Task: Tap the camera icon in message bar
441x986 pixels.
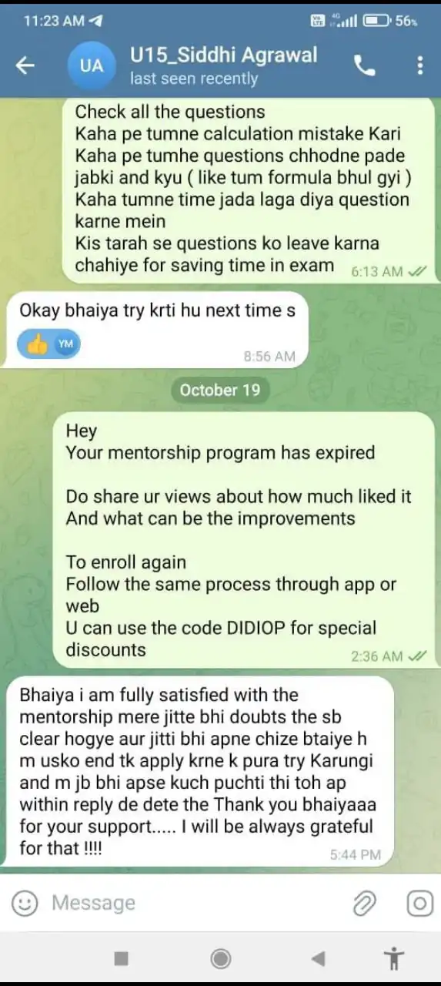Action: coord(419,903)
